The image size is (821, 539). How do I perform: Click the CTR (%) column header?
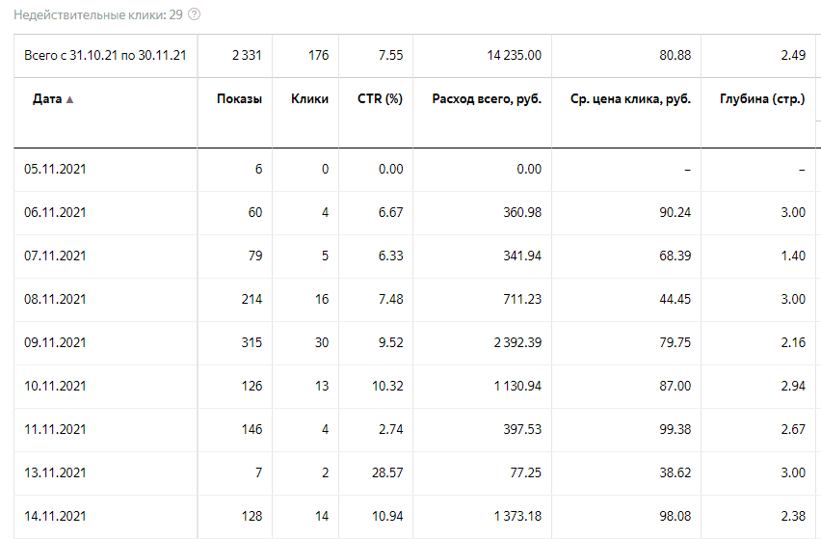[381, 99]
